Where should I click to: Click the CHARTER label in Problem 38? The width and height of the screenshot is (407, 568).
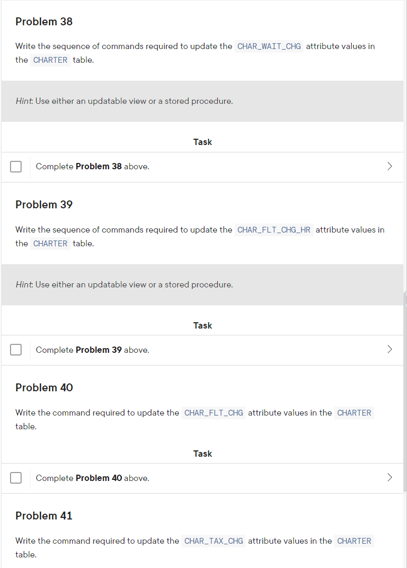50,60
